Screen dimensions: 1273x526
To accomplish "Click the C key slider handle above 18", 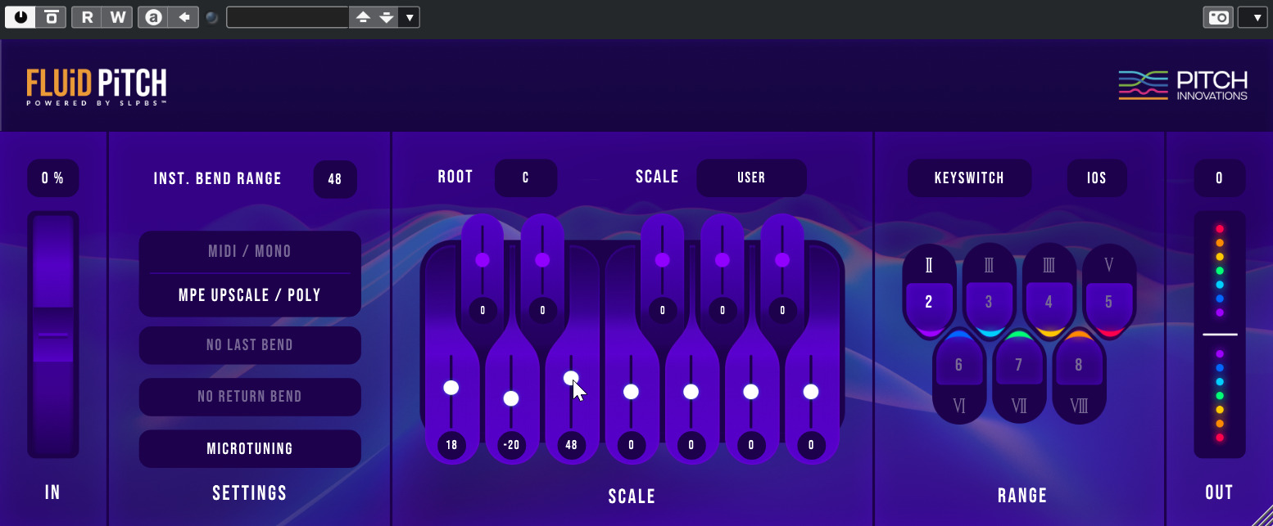I will click(451, 388).
